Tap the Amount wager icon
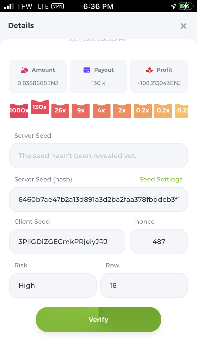 tap(25, 70)
